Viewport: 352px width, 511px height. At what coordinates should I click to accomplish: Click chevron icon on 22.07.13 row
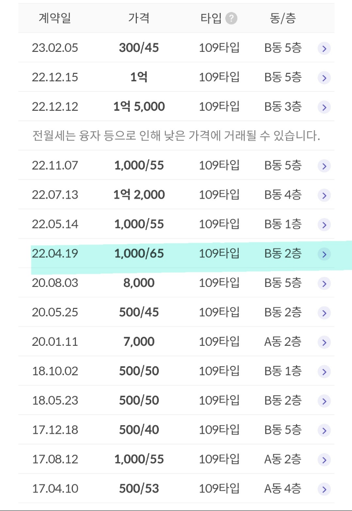pyautogui.click(x=324, y=196)
